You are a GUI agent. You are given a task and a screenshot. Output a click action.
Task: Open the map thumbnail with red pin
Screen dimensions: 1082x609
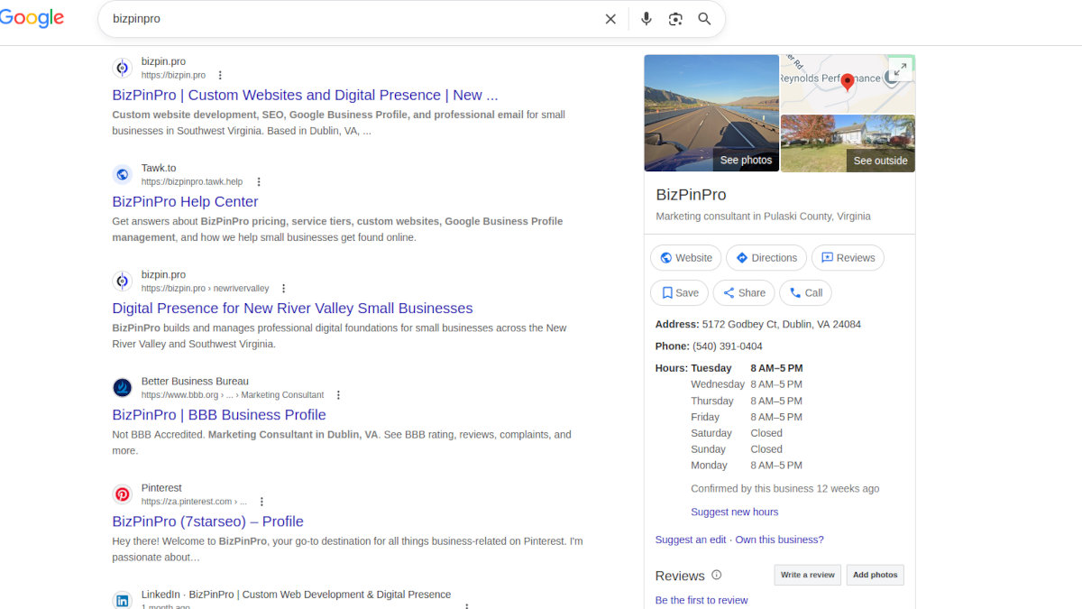tap(848, 83)
